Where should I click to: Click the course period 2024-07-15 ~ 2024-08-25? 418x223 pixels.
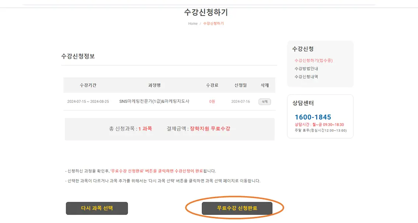(x=88, y=101)
